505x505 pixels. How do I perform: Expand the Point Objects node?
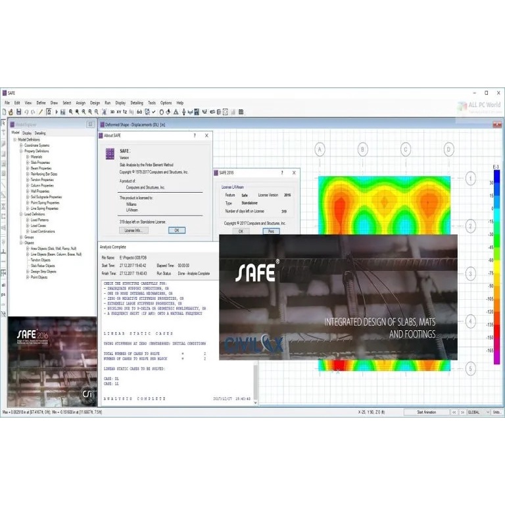(28, 277)
